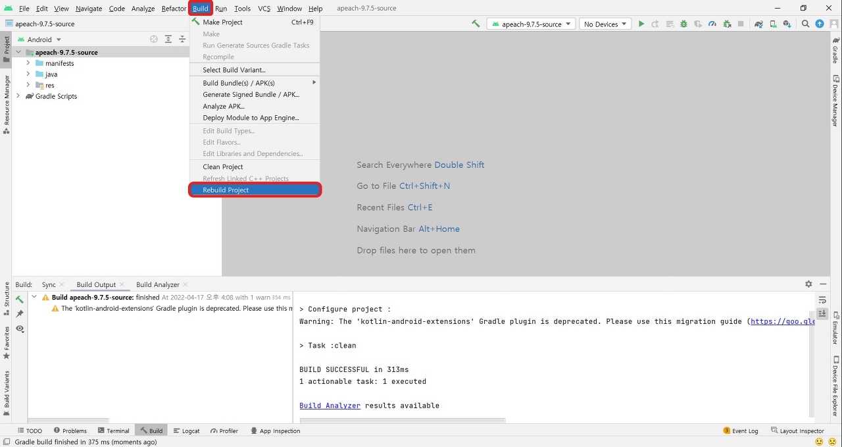
Task: Click Select Opened File target icon
Action: point(154,39)
